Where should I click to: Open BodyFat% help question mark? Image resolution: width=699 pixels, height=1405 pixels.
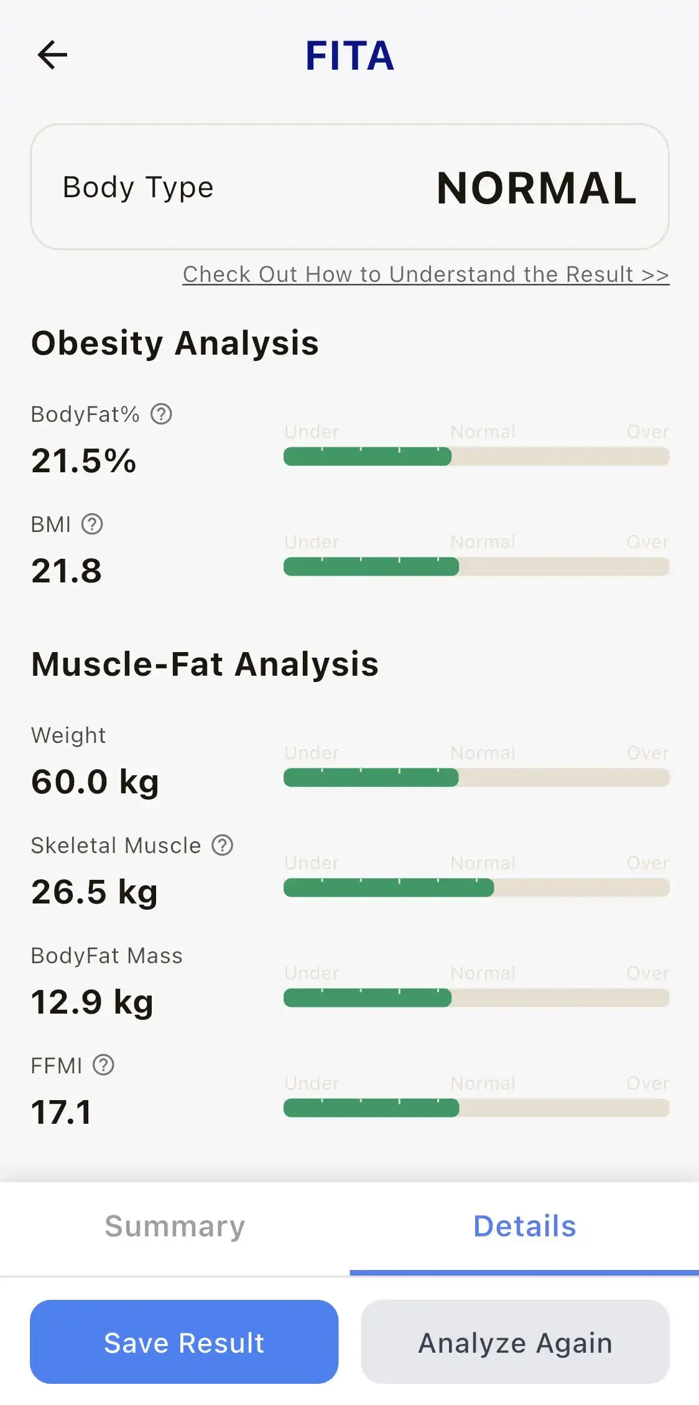point(161,414)
